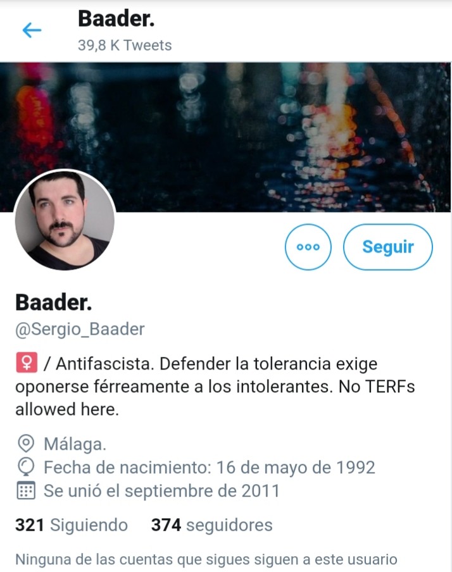View the blurred city-lights header banner

226,137
